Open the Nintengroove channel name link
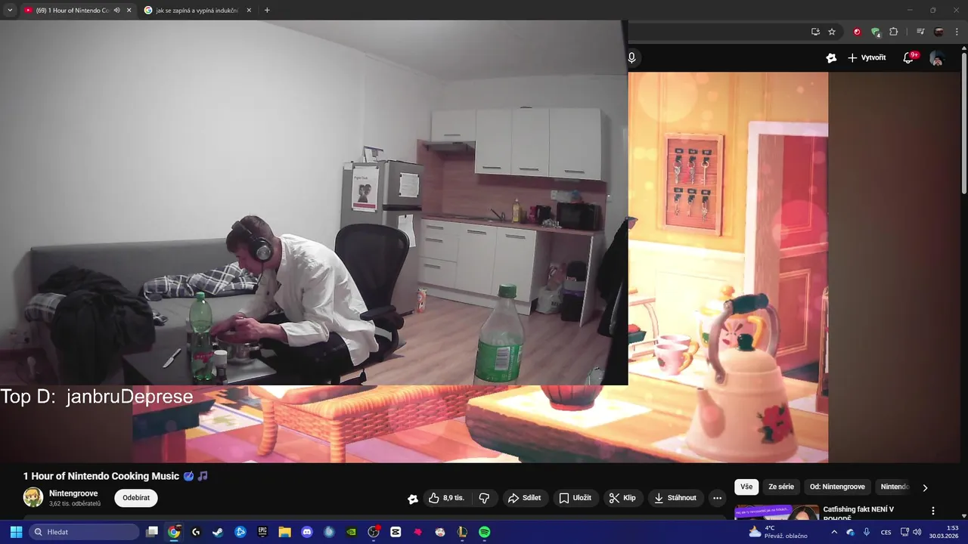This screenshot has height=544, width=968. coord(73,493)
